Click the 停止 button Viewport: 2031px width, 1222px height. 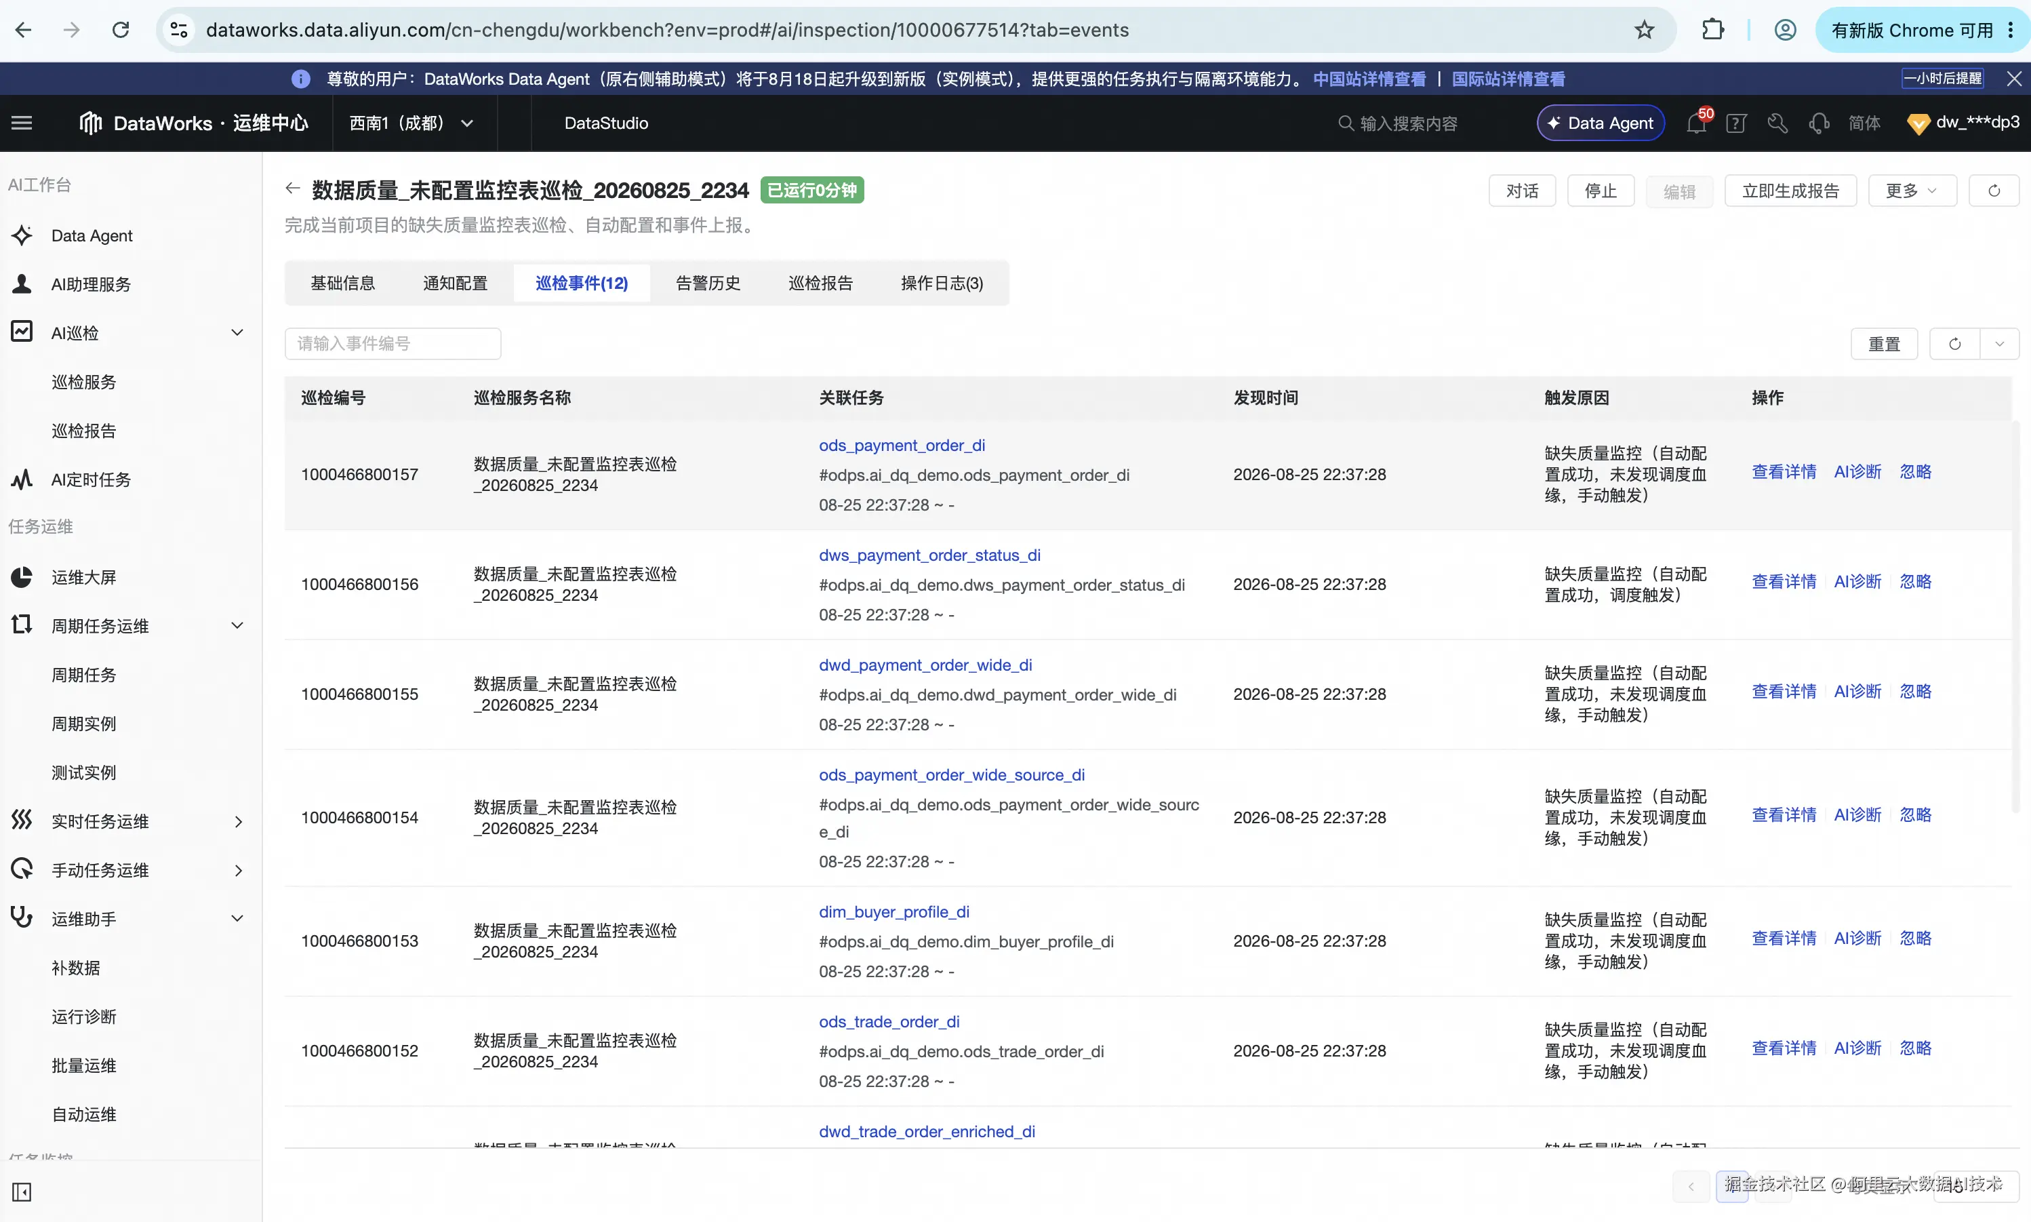(x=1601, y=191)
